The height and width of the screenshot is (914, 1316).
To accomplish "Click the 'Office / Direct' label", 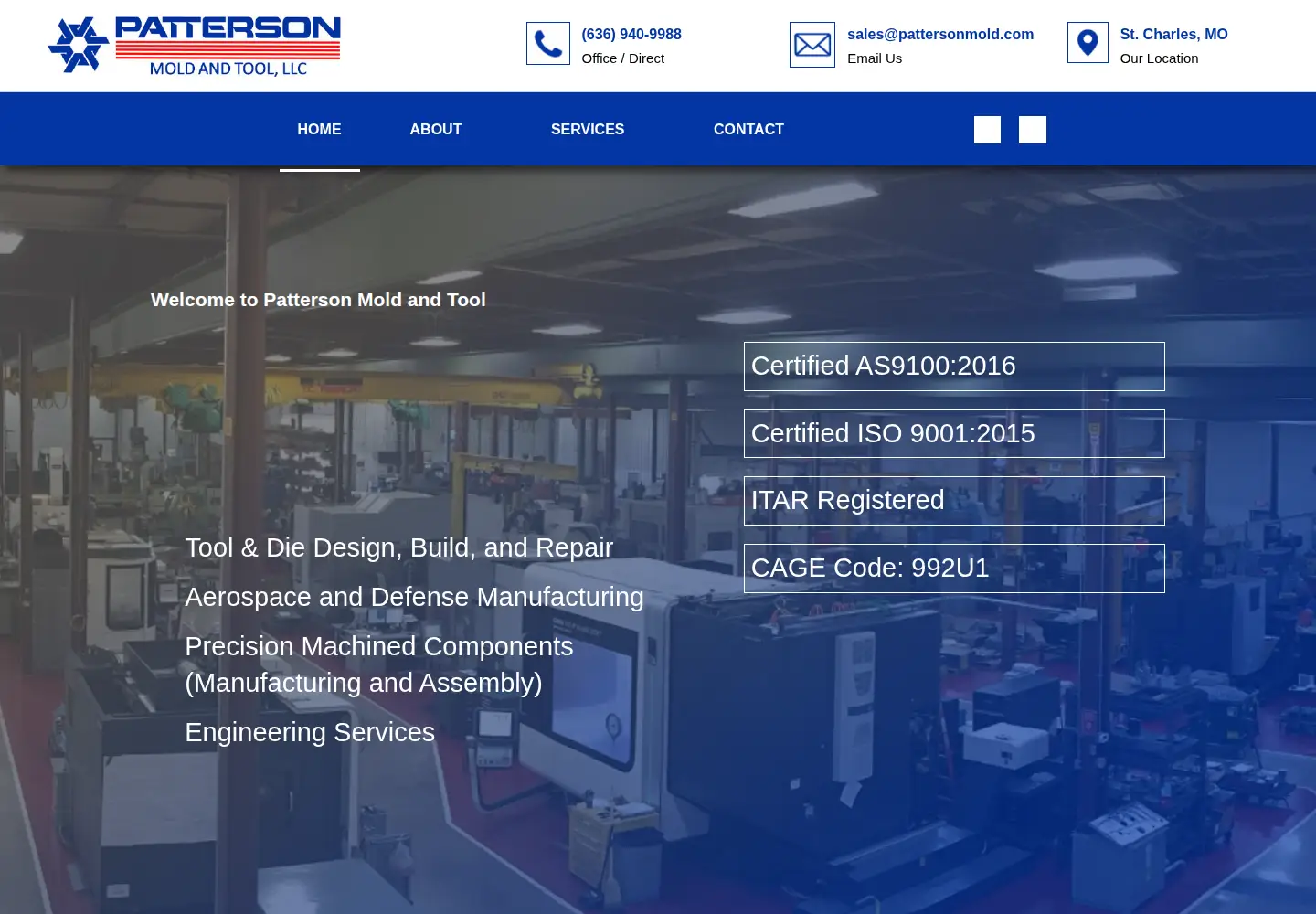I will pos(623,58).
